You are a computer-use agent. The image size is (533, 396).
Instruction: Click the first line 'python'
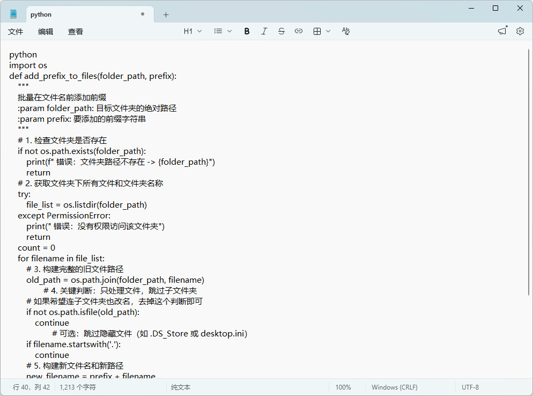23,55
